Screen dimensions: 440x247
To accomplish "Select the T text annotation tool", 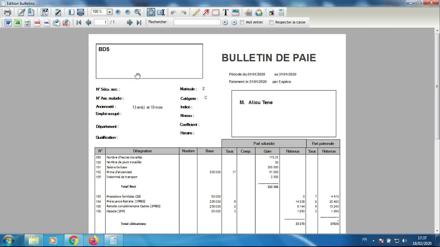I will tap(225, 12).
